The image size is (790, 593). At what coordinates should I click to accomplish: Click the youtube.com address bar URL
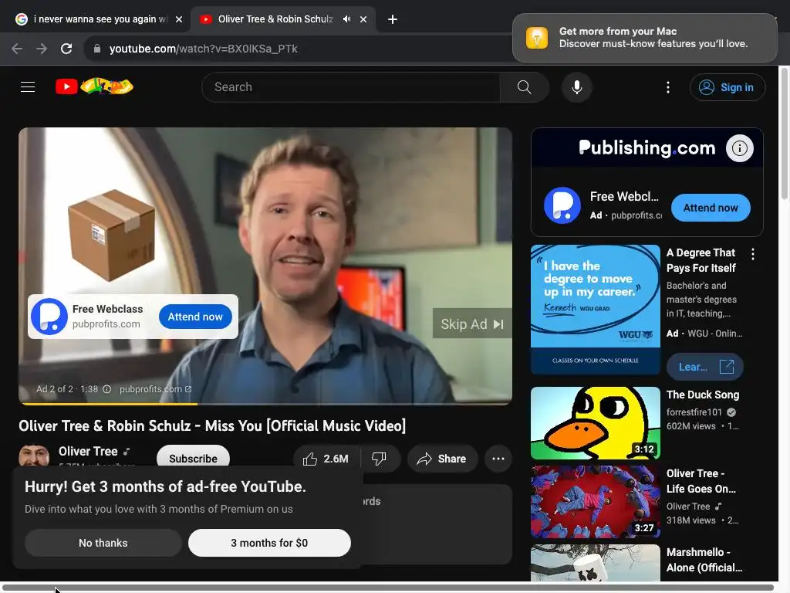[204, 49]
